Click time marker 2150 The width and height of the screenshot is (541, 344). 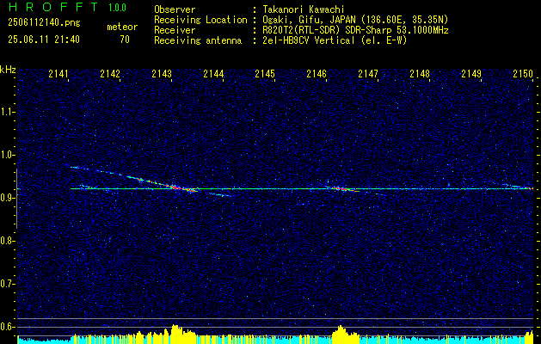tap(523, 73)
